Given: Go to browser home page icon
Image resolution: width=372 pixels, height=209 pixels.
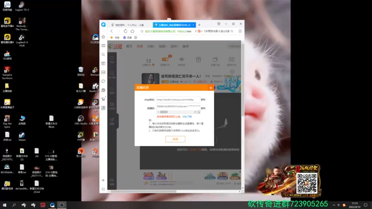Looking at the screenshot, I should pos(133,31).
